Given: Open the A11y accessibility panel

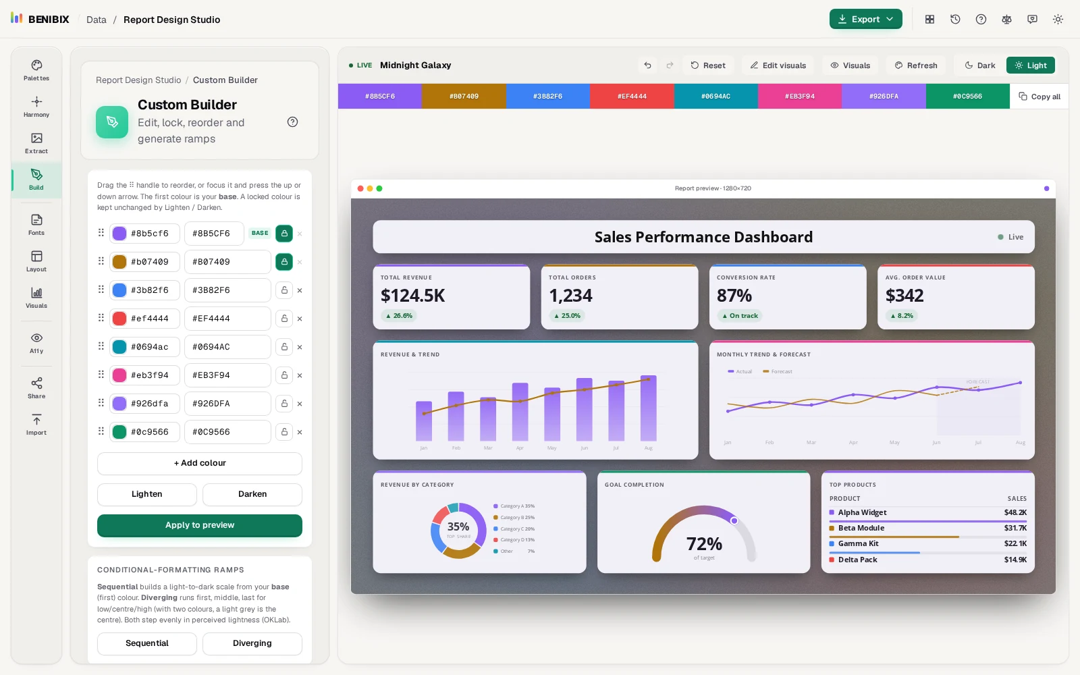Looking at the screenshot, I should coord(36,343).
